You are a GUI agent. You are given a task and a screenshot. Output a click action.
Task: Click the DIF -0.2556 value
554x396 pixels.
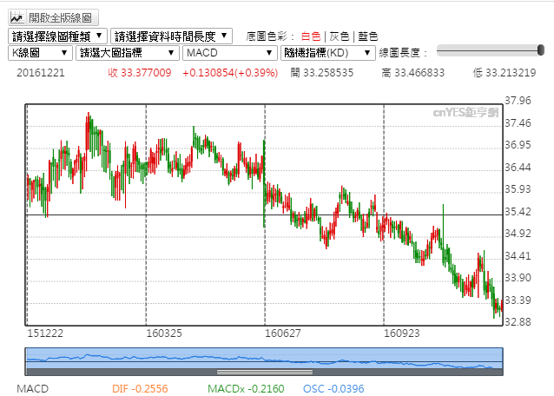140,388
